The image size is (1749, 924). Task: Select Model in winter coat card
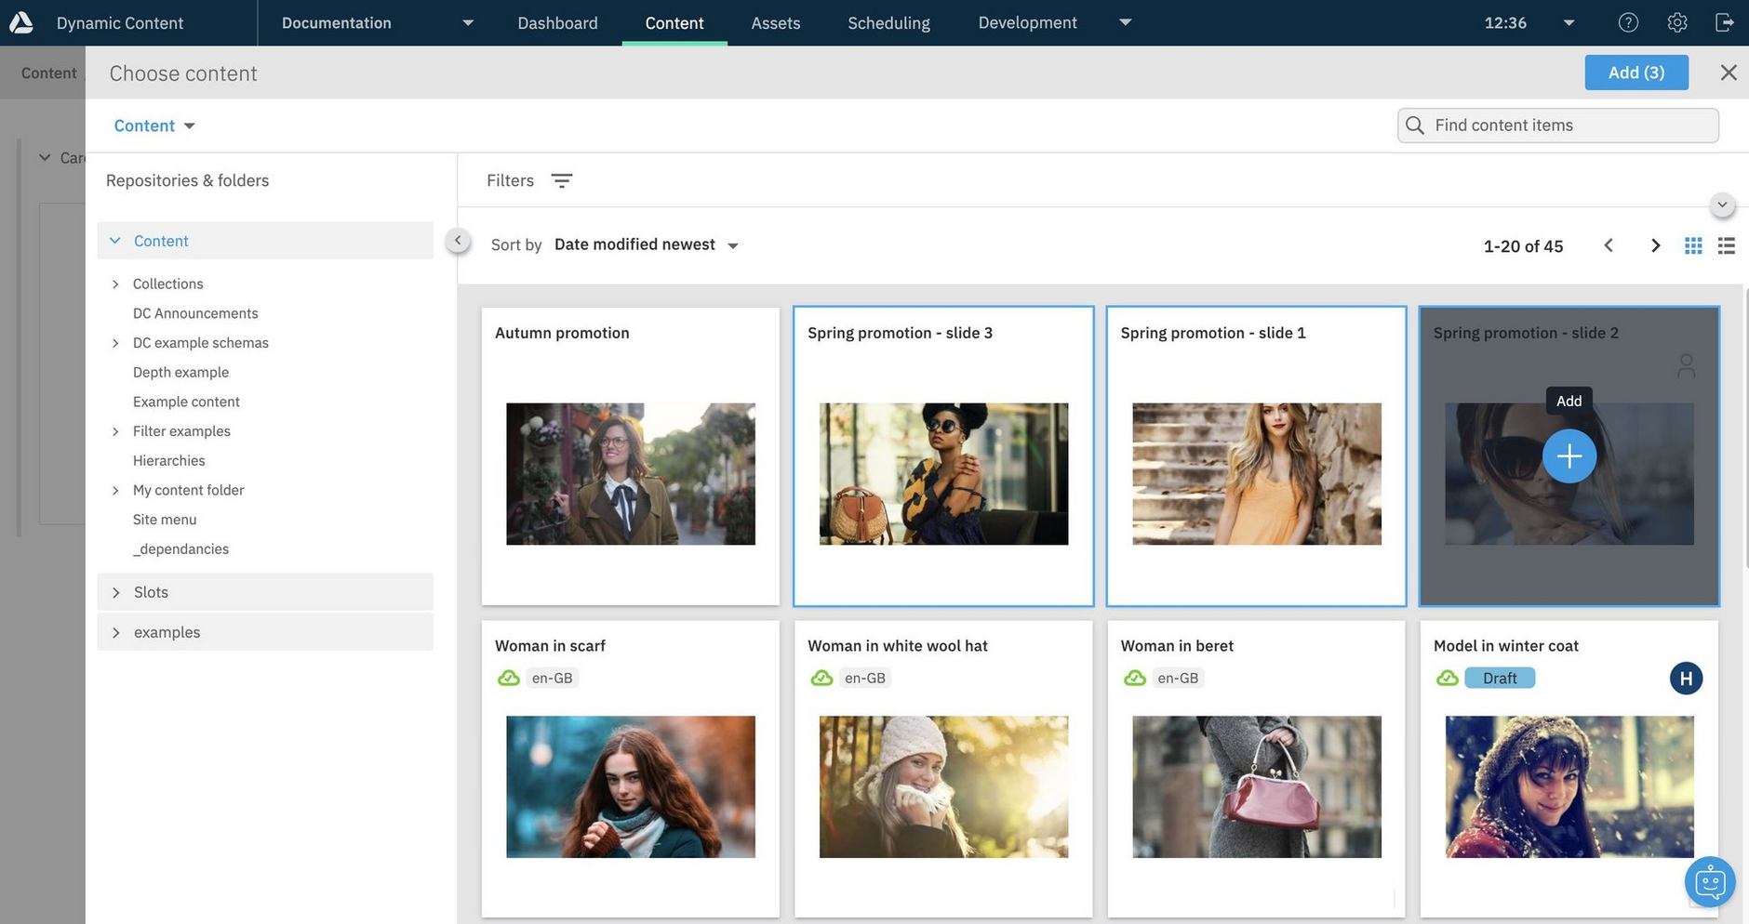tap(1569, 769)
